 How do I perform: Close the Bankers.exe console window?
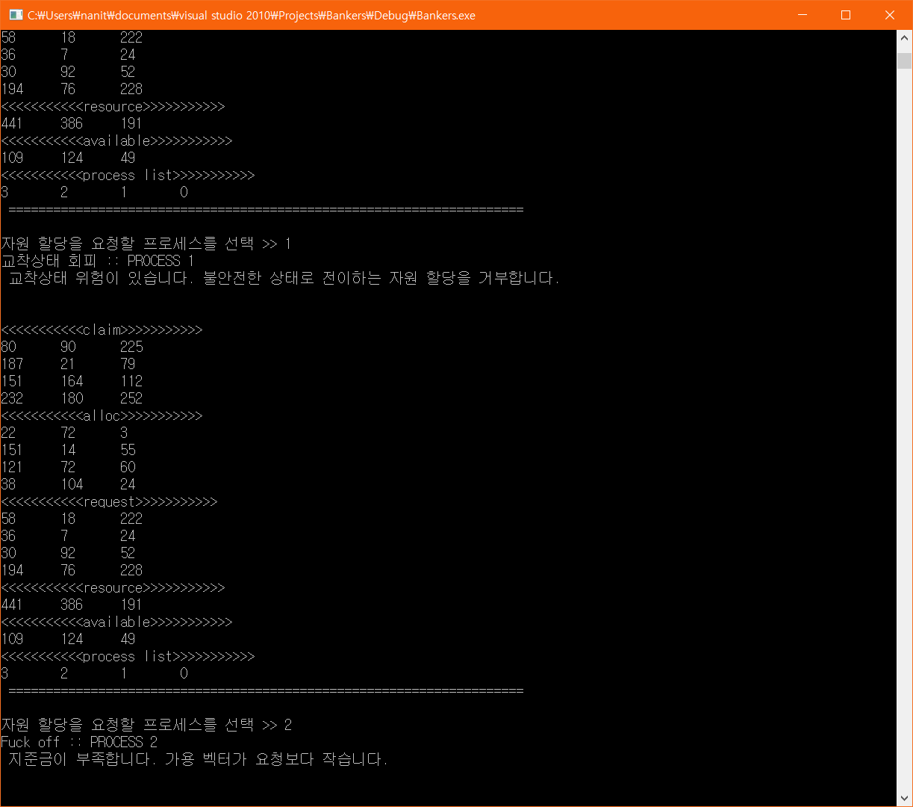click(890, 15)
